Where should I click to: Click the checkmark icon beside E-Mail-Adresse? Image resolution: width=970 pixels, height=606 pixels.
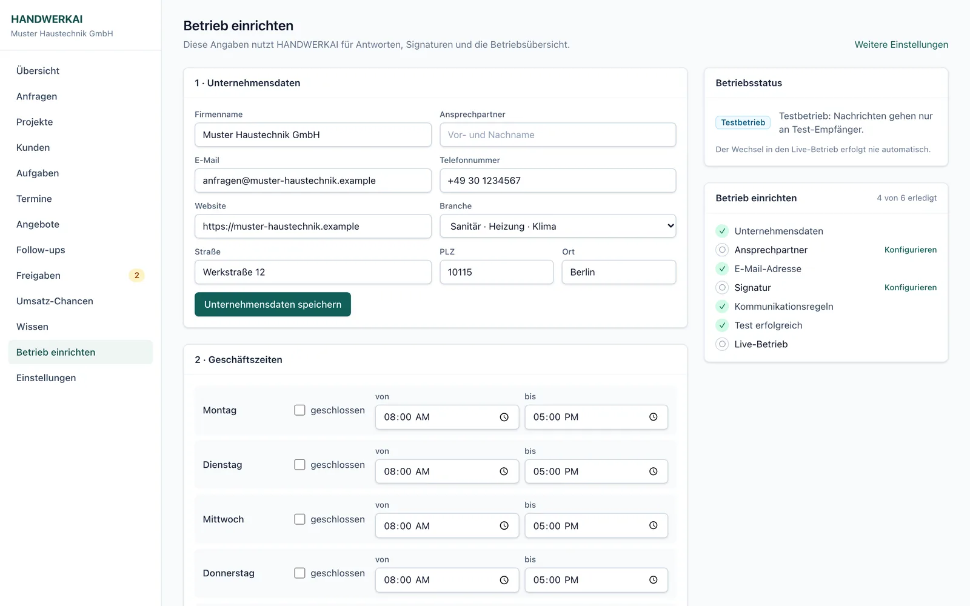[722, 268]
